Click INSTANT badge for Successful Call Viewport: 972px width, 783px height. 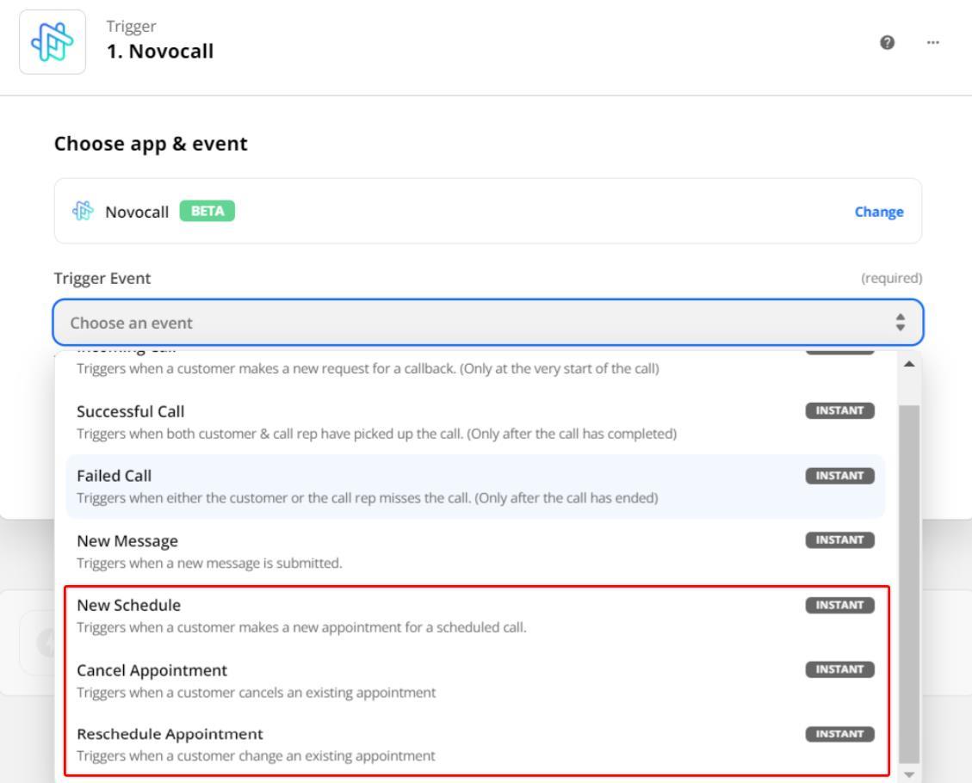pos(840,410)
